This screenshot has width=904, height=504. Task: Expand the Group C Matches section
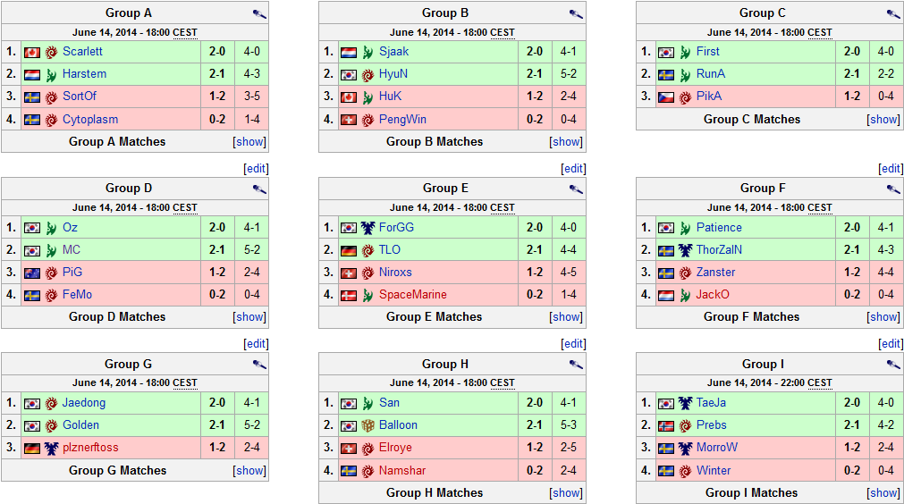click(x=884, y=120)
